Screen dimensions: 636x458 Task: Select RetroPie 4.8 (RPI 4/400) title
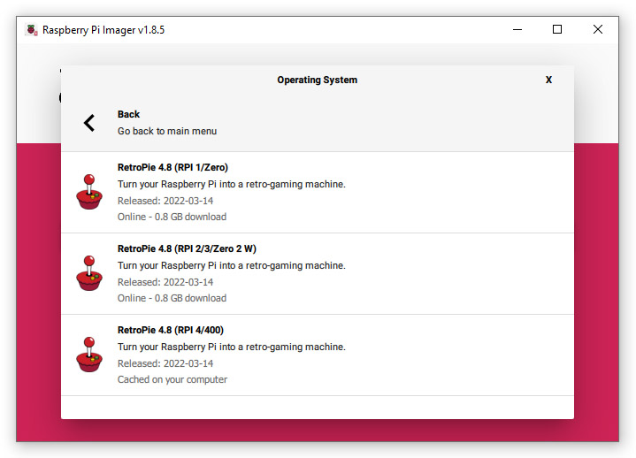[x=171, y=331]
